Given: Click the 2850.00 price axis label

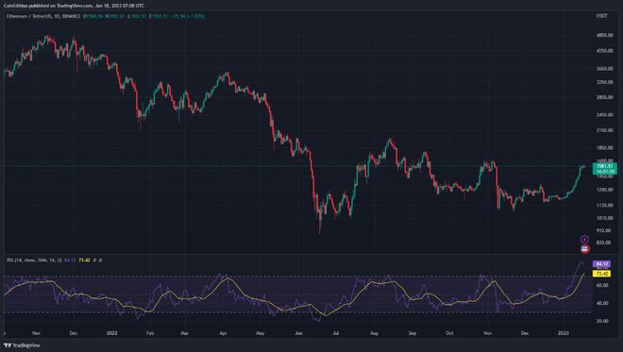Looking at the screenshot, I should pos(604,97).
